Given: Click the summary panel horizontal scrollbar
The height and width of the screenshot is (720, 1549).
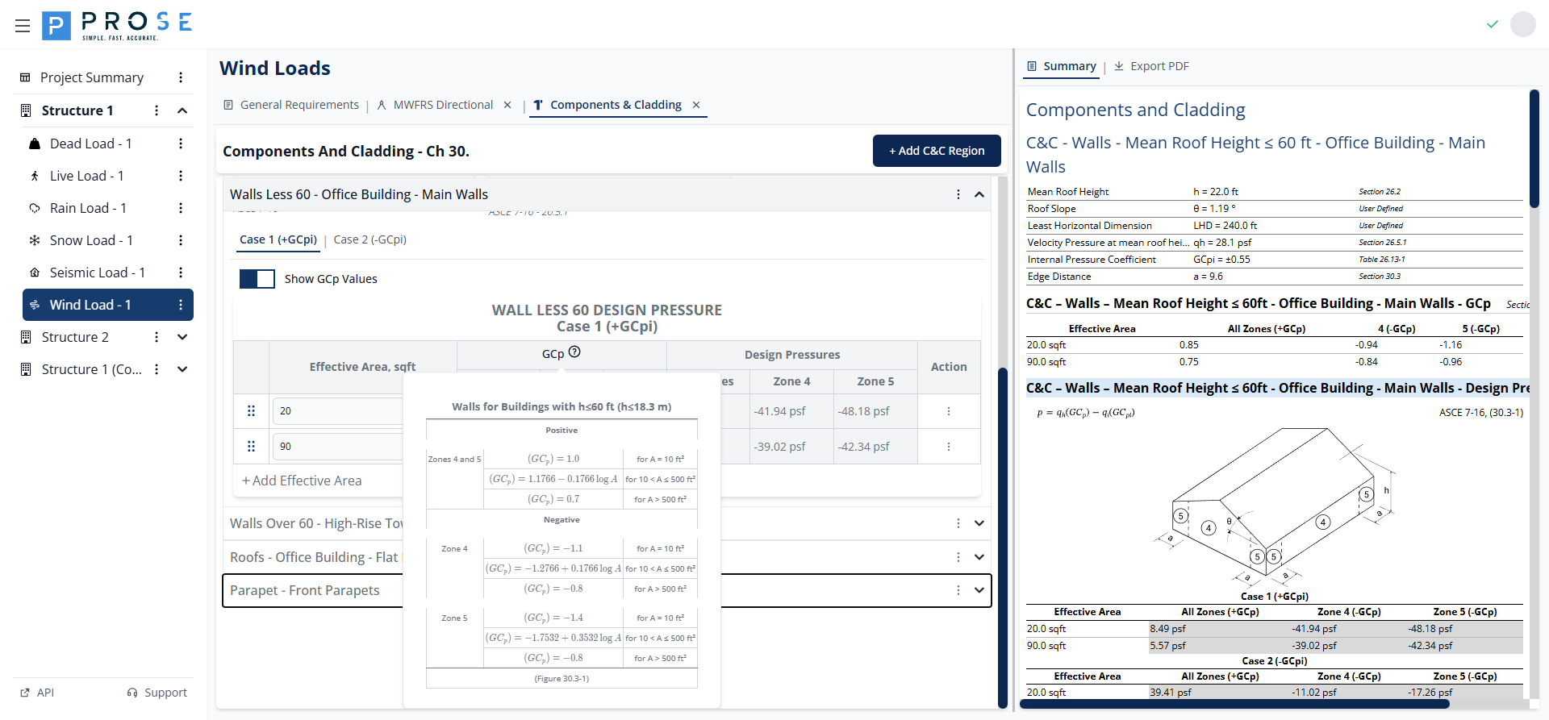Looking at the screenshot, I should pos(1234,704).
